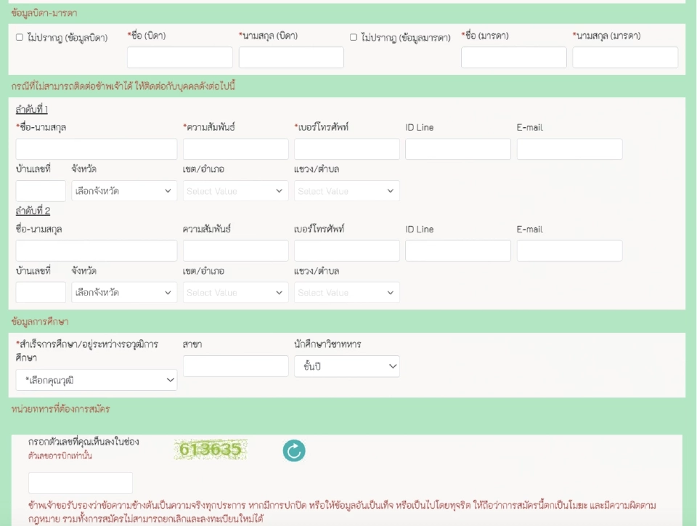Expand the education qualification dropdown
697x526 pixels.
[x=97, y=380]
